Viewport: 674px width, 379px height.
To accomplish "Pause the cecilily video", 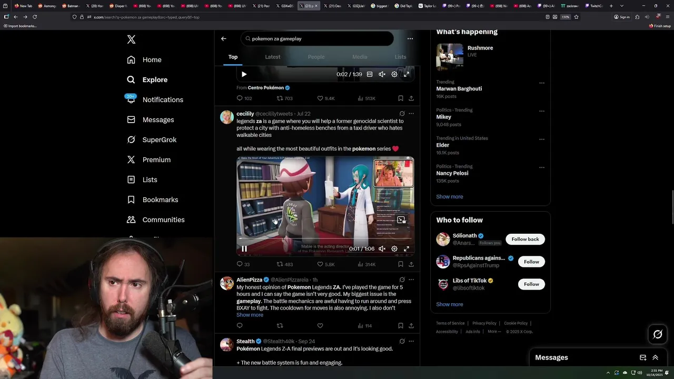I will (244, 248).
